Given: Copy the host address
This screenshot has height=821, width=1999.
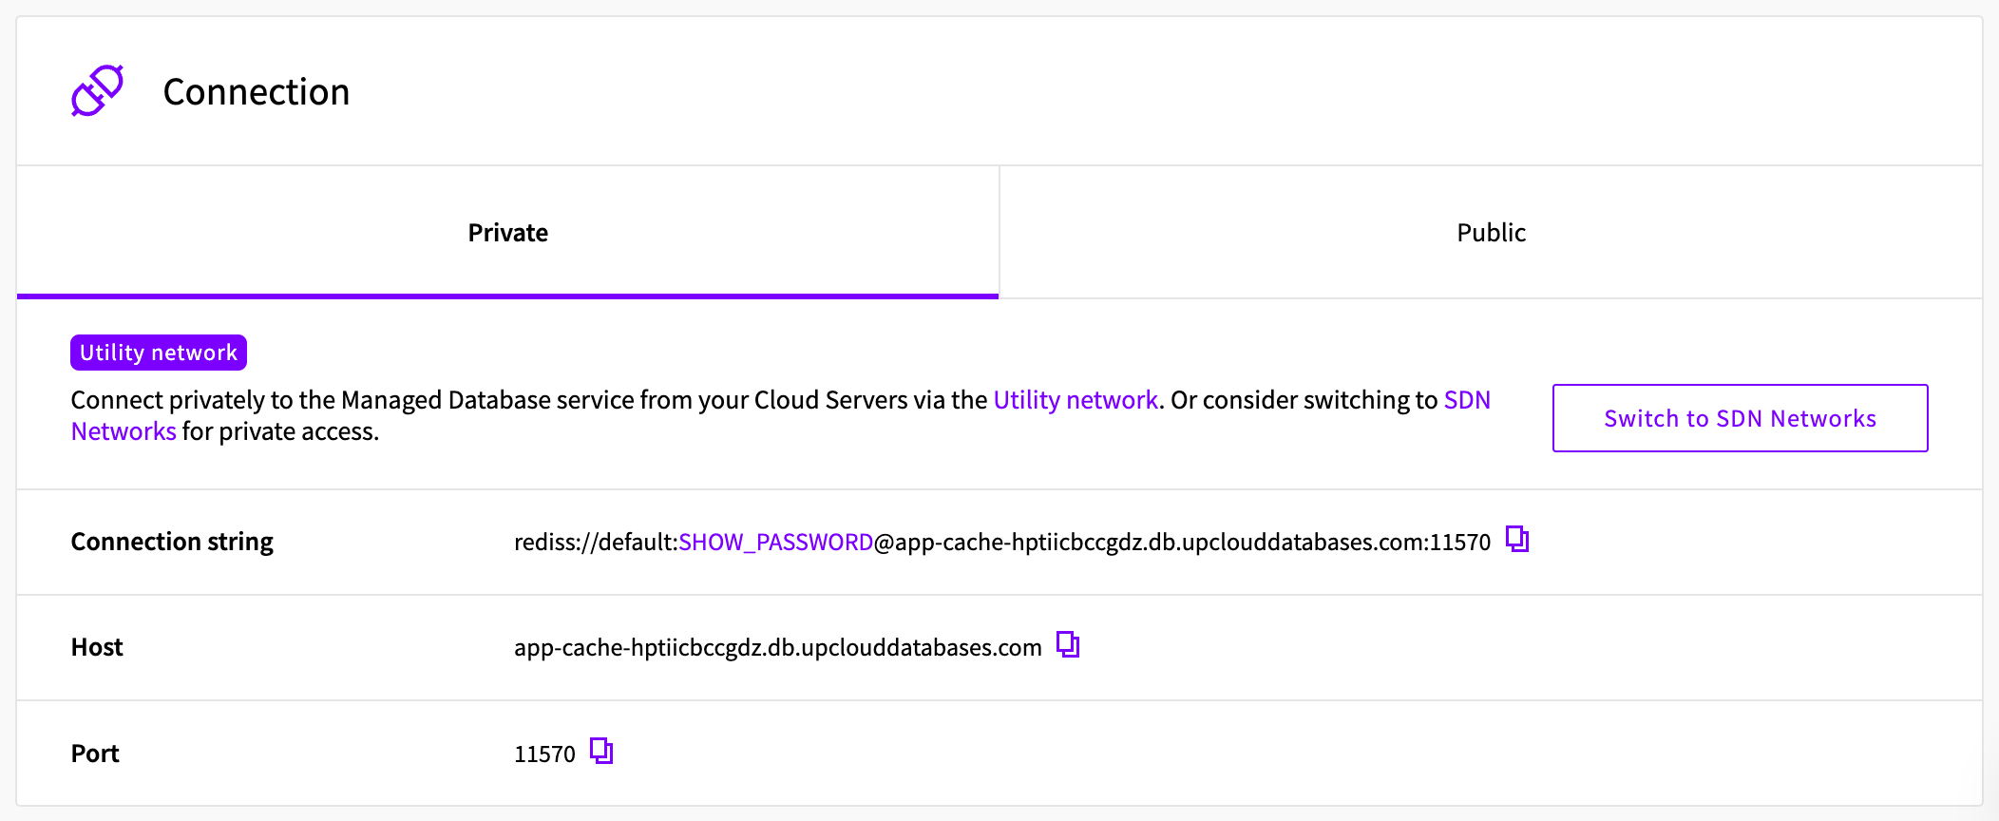Looking at the screenshot, I should pyautogui.click(x=1068, y=645).
